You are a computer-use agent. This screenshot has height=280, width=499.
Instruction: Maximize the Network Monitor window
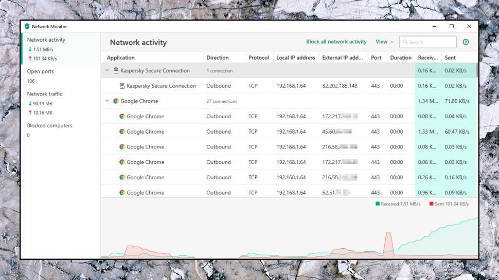pyautogui.click(x=452, y=26)
